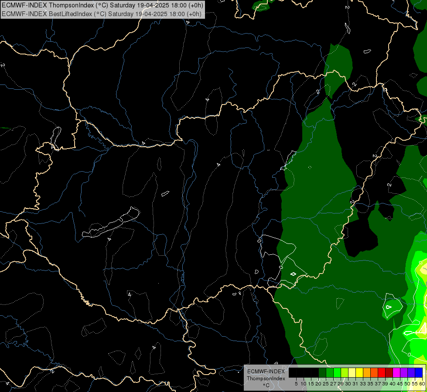Click legend tick label '5'
Screen dimensions: 427x392
tap(296, 384)
